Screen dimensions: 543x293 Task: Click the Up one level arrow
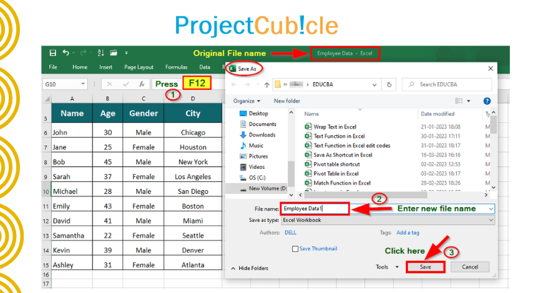point(267,84)
